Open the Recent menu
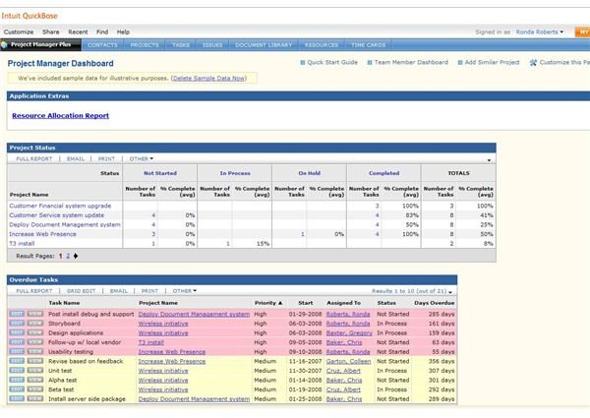Image resolution: width=590 pixels, height=418 pixels. coord(78,32)
